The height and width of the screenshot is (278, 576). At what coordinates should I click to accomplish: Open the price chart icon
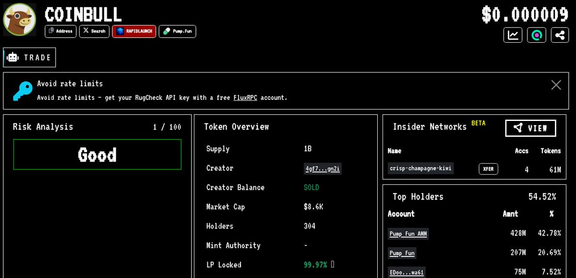(513, 35)
